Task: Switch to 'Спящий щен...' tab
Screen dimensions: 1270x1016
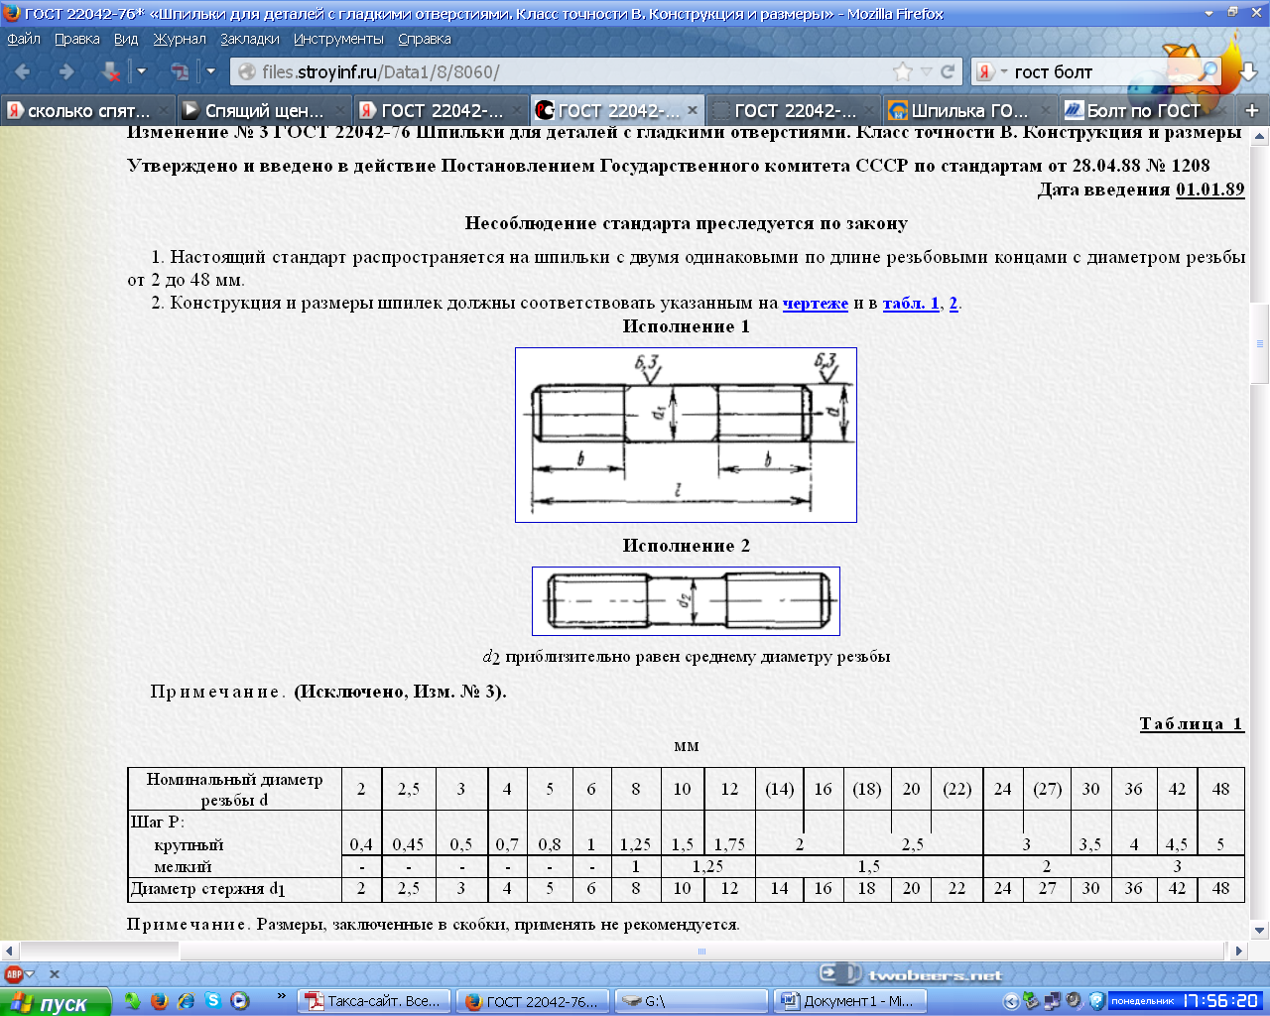Action: pyautogui.click(x=264, y=110)
